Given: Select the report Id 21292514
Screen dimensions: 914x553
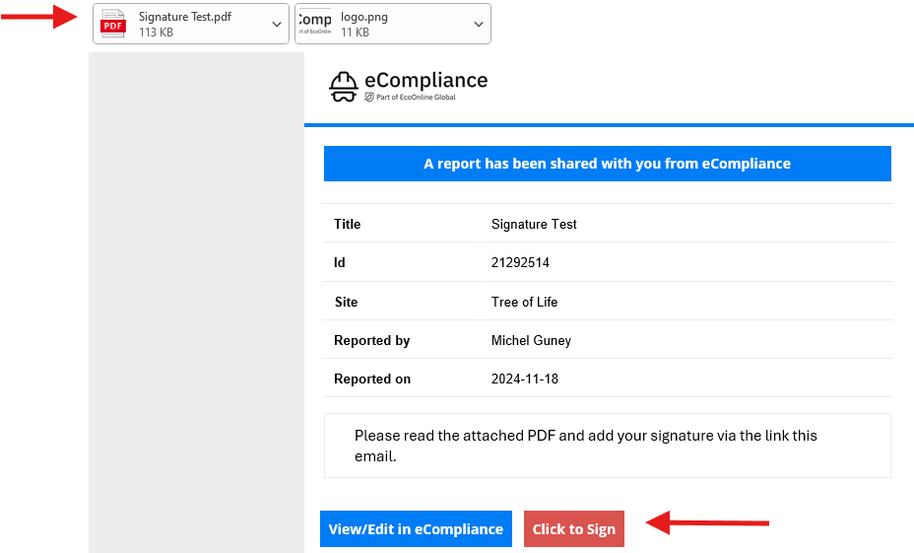Looking at the screenshot, I should 521,262.
